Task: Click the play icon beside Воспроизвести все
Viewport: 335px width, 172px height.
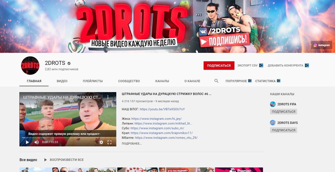Action: [46, 160]
